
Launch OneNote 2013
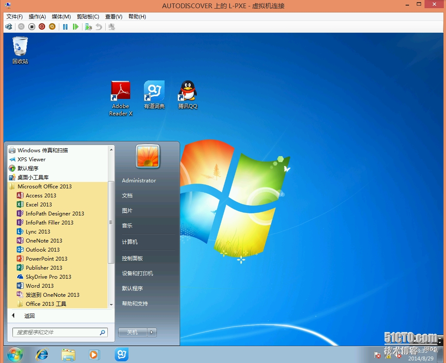pos(58,240)
